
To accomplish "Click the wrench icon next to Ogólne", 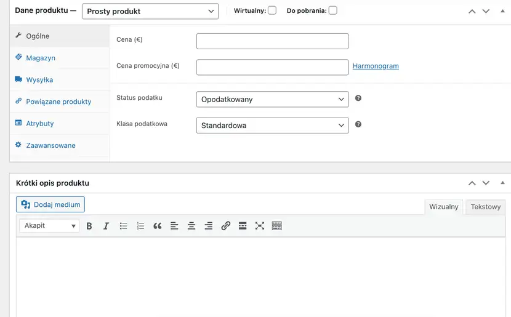I will pyautogui.click(x=18, y=35).
